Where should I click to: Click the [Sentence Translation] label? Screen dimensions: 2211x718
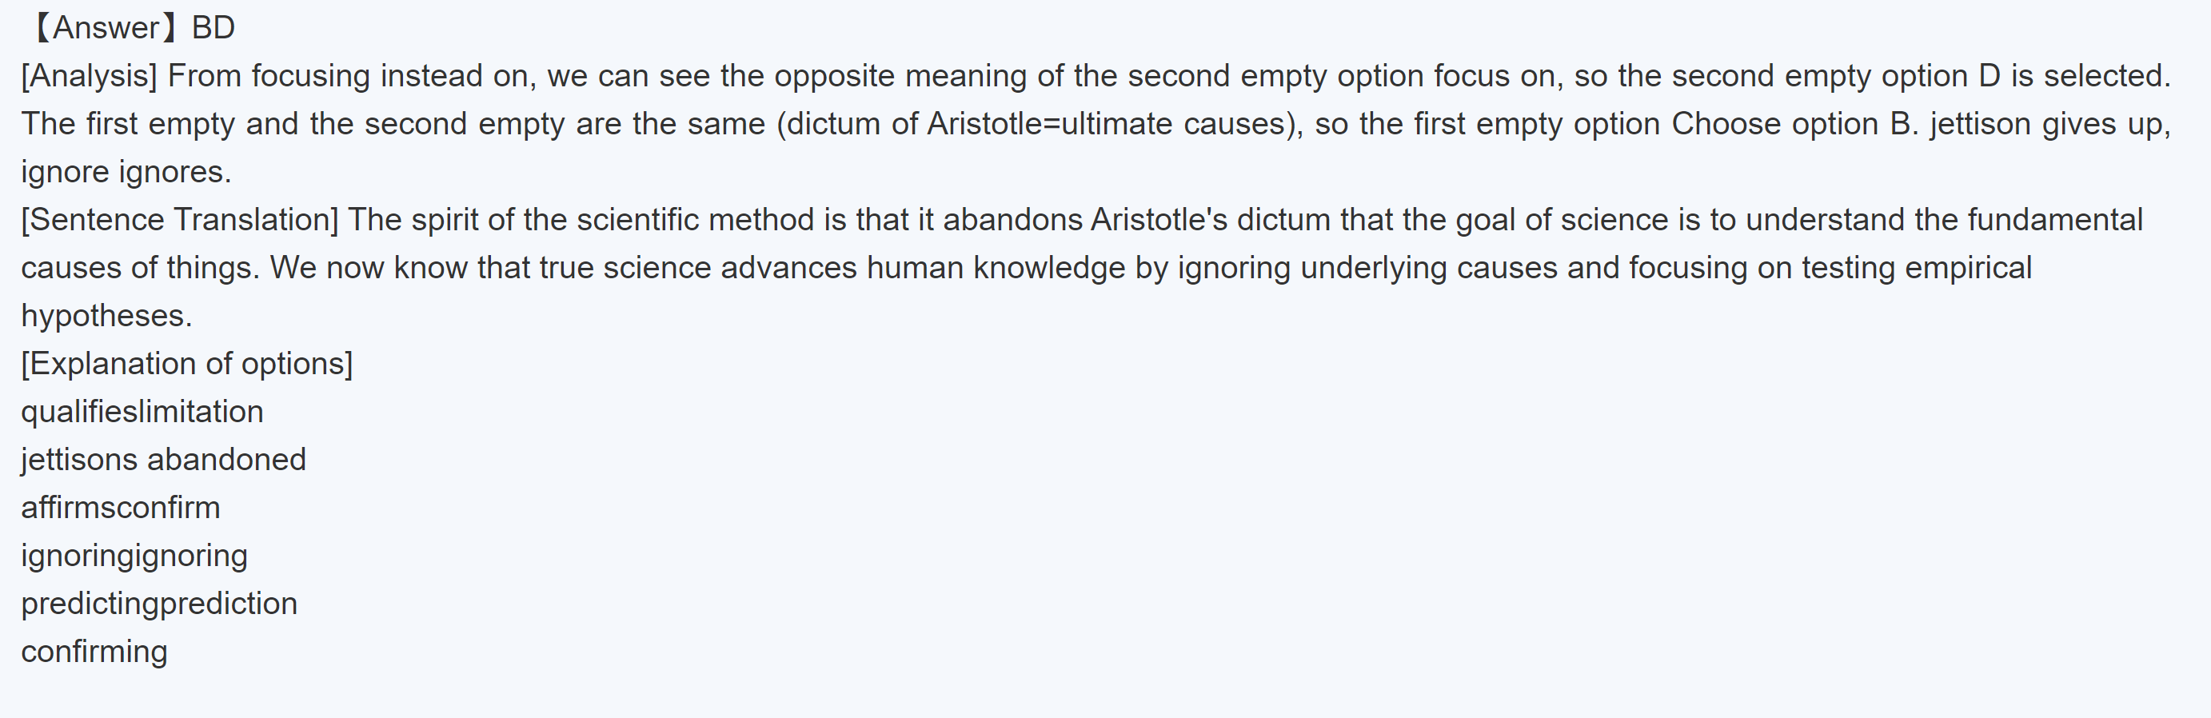179,221
